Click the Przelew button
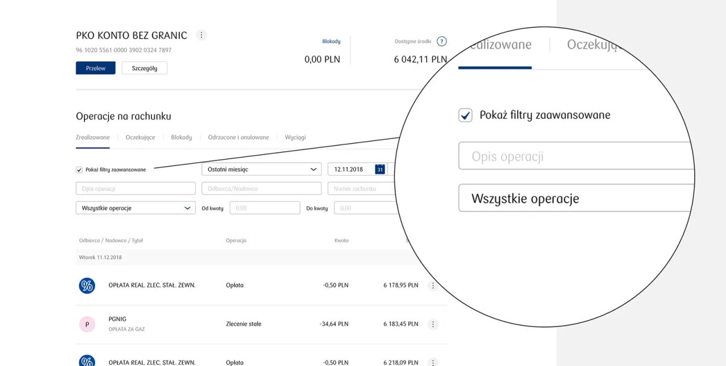The width and height of the screenshot is (726, 366). (x=96, y=68)
